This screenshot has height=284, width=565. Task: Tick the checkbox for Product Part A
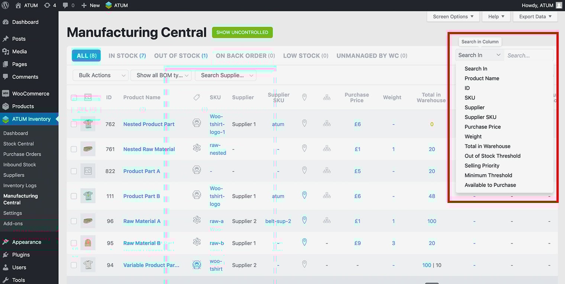click(x=74, y=171)
